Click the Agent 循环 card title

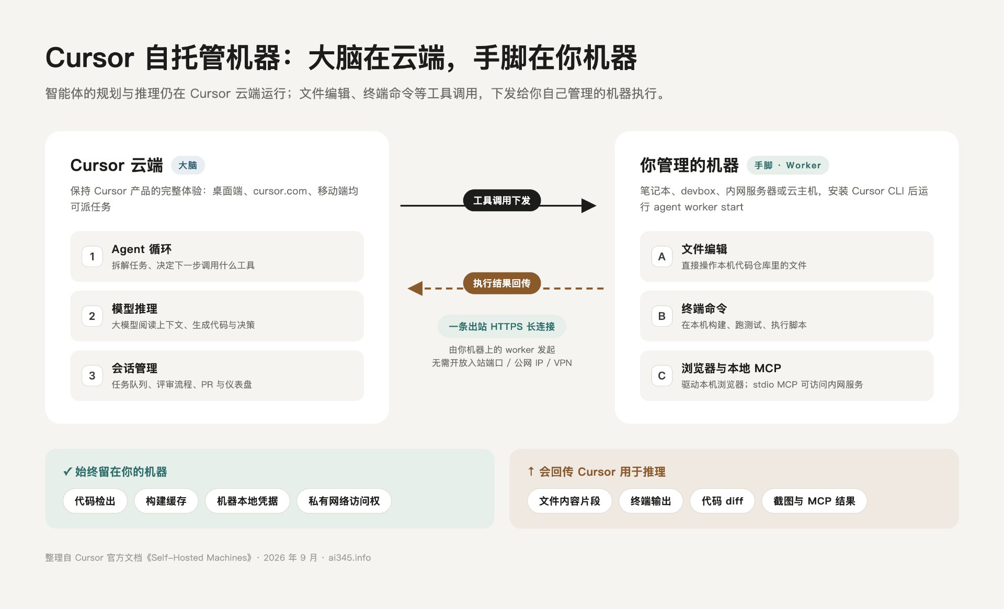[x=142, y=249]
